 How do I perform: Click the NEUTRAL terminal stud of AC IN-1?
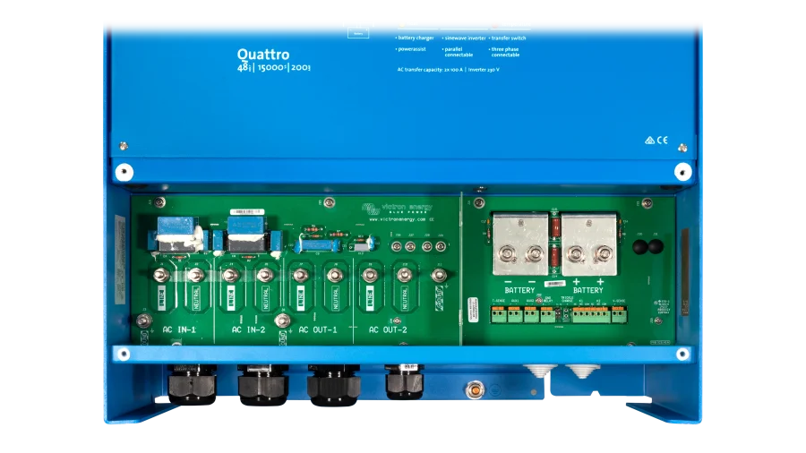(195, 276)
